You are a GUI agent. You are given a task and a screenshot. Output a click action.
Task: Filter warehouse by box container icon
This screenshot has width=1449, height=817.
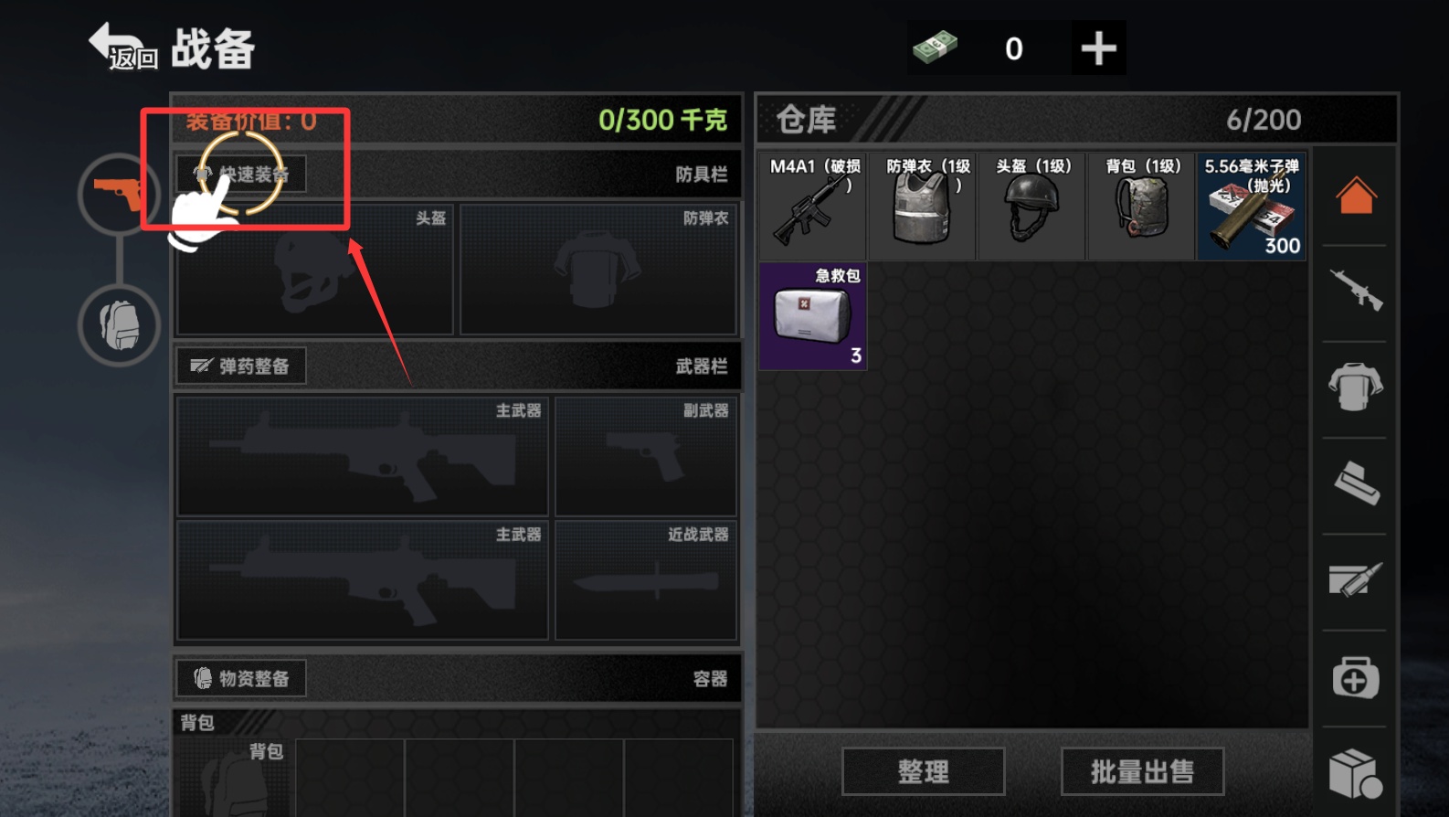pyautogui.click(x=1356, y=773)
